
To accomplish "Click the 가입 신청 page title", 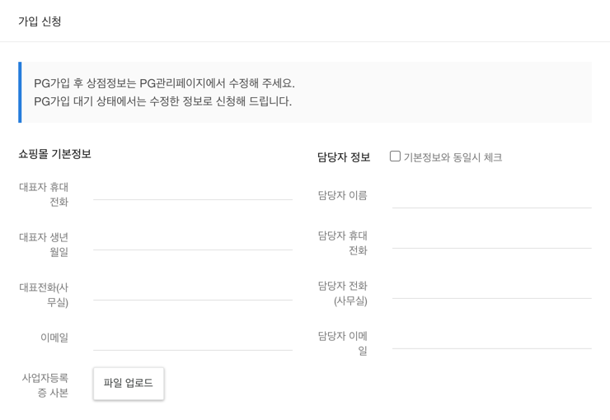I will coord(40,21).
